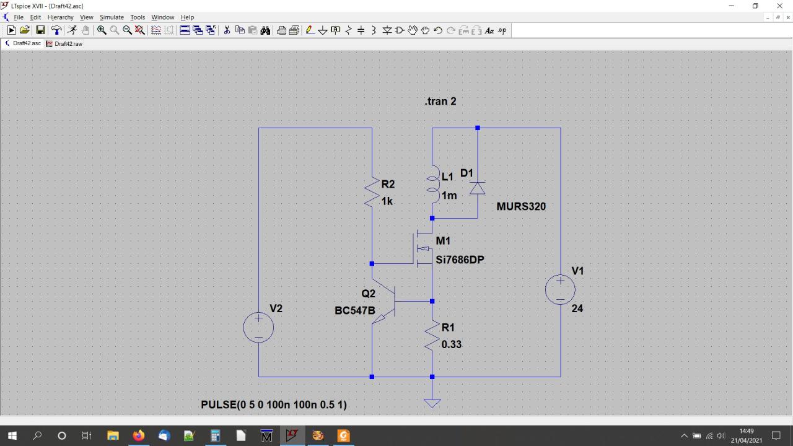Click the Undo toolbar icon
Viewport: 793px width, 446px height.
(438, 30)
